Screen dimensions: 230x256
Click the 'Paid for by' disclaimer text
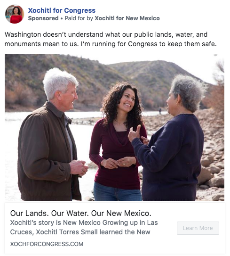[x=79, y=18]
